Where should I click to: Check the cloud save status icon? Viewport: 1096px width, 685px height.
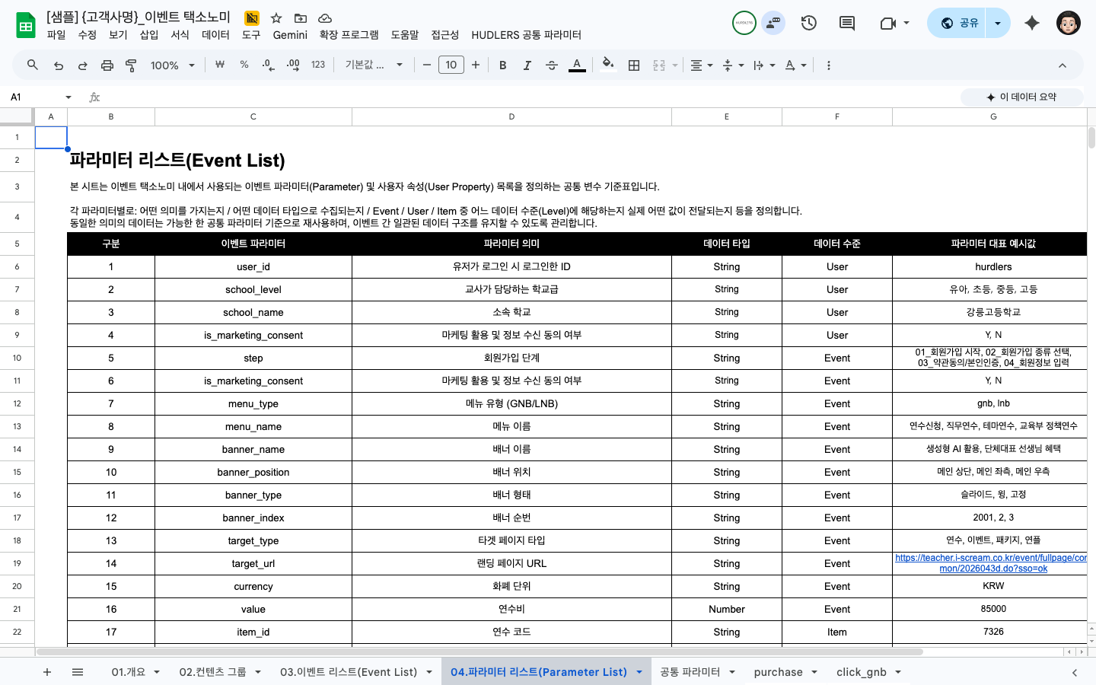coord(325,18)
